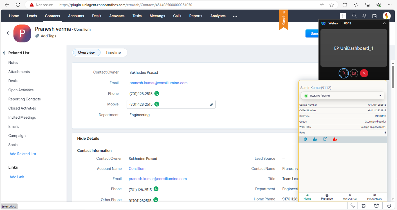
Task: Open the Presence tab in agent panel
Action: 327,197
